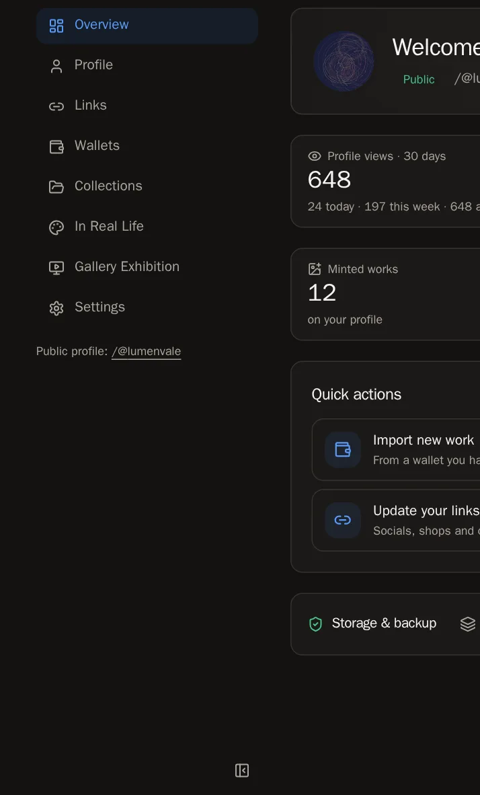Click the Overview grid icon
Image resolution: width=480 pixels, height=795 pixels.
click(56, 26)
